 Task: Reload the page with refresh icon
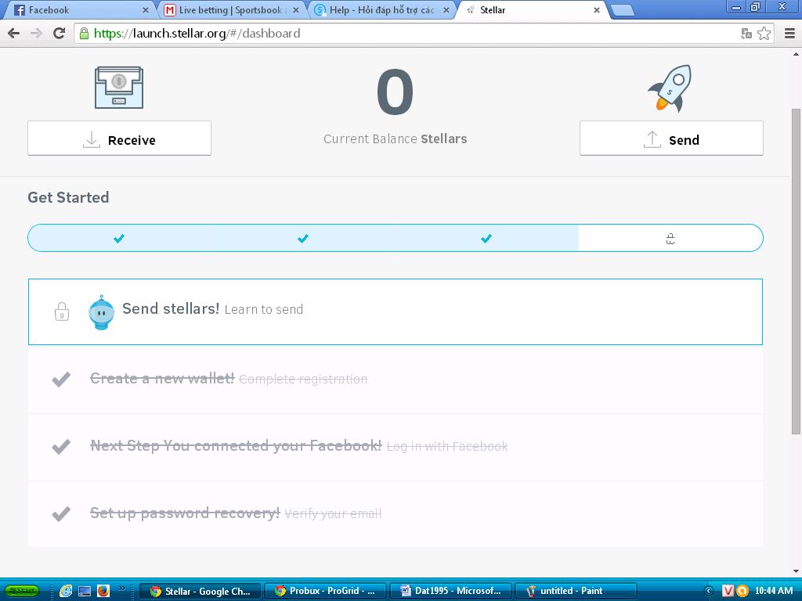click(60, 34)
